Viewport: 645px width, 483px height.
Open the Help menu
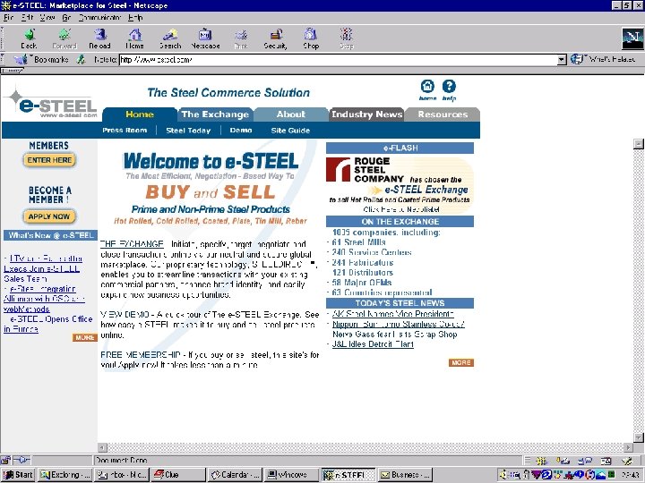[135, 18]
